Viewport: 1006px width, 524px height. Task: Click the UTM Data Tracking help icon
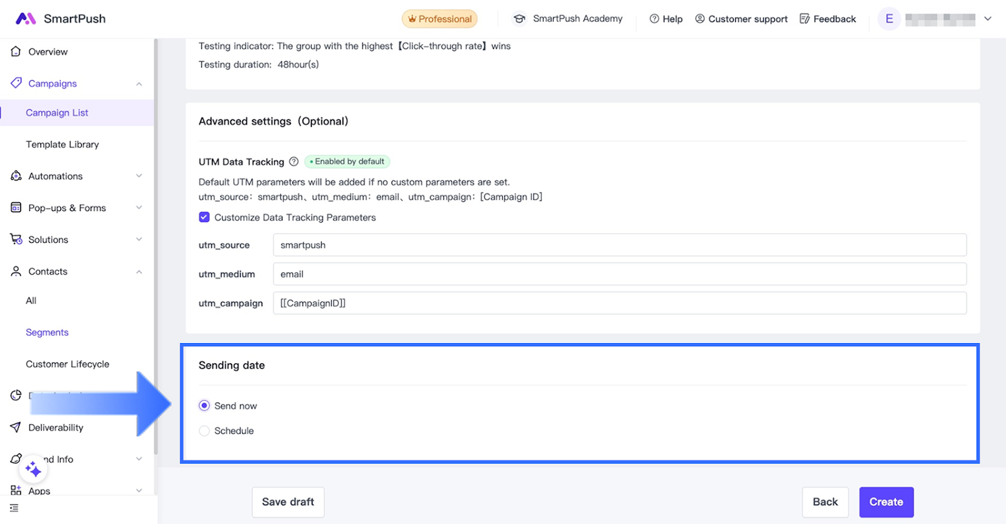294,161
